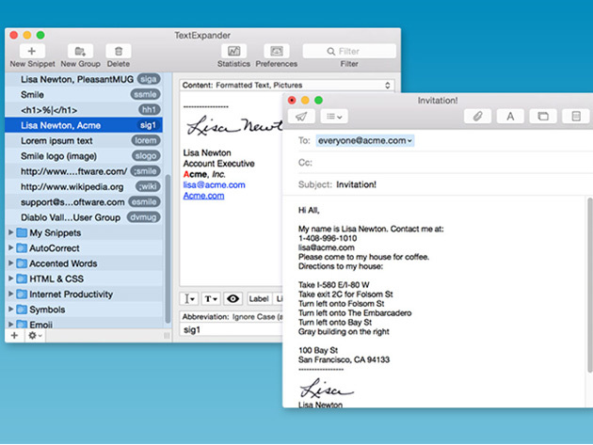The height and width of the screenshot is (445, 593).
Task: Click the Filter search field
Action: pyautogui.click(x=348, y=51)
